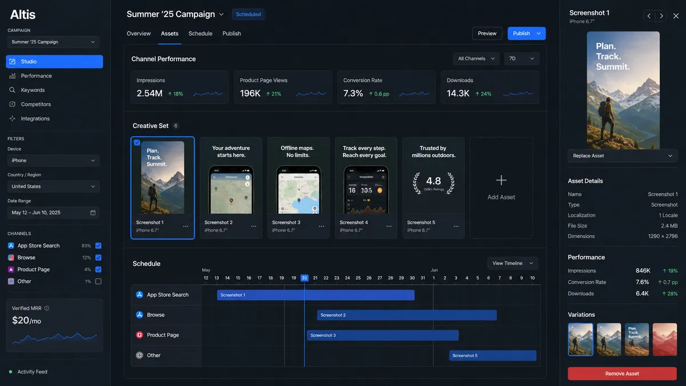This screenshot has height=386, width=686.
Task: Choose the variation with Plan Track Summit text
Action: 637,340
